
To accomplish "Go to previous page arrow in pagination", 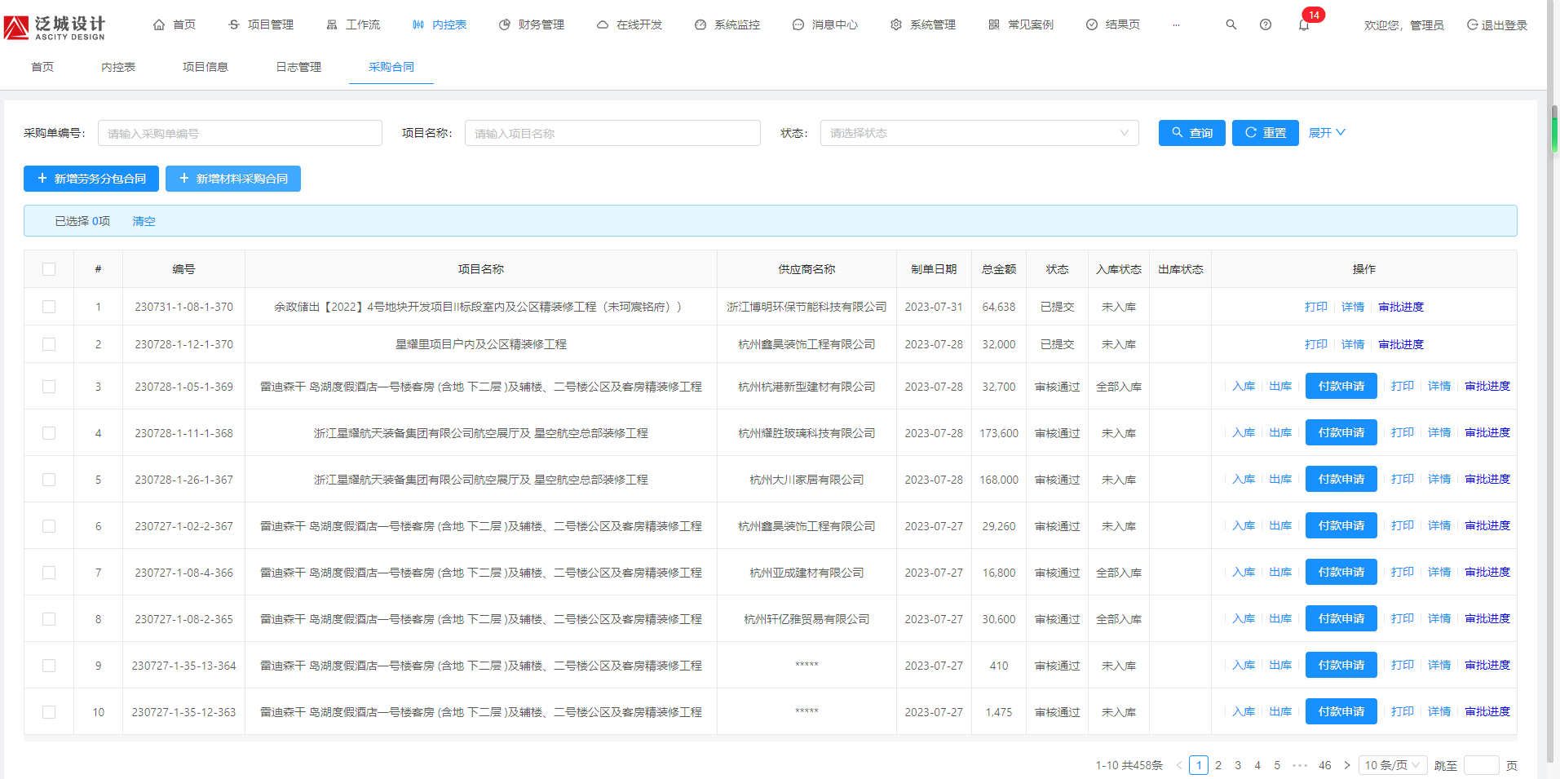I will pyautogui.click(x=1178, y=765).
